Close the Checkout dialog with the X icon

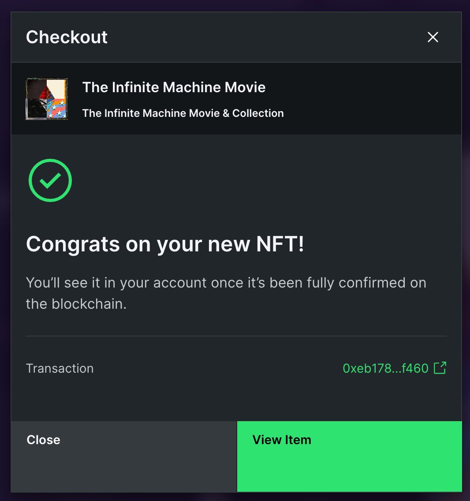click(433, 37)
